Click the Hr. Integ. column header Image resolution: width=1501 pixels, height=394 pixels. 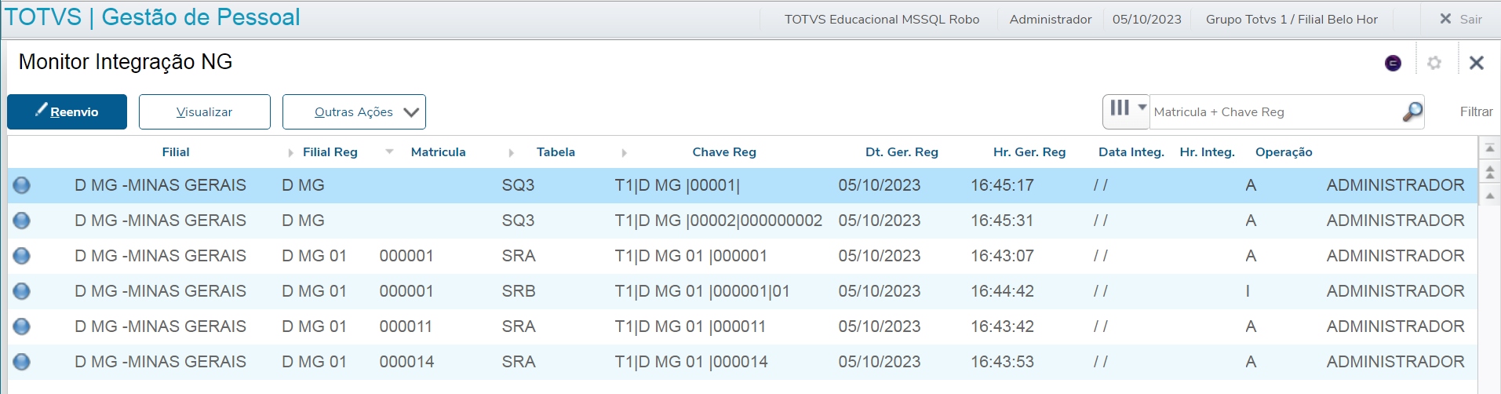click(x=1207, y=152)
